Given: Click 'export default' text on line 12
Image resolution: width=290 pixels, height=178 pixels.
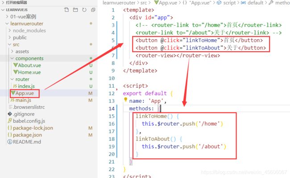Looking at the screenshot, I should (145, 93).
